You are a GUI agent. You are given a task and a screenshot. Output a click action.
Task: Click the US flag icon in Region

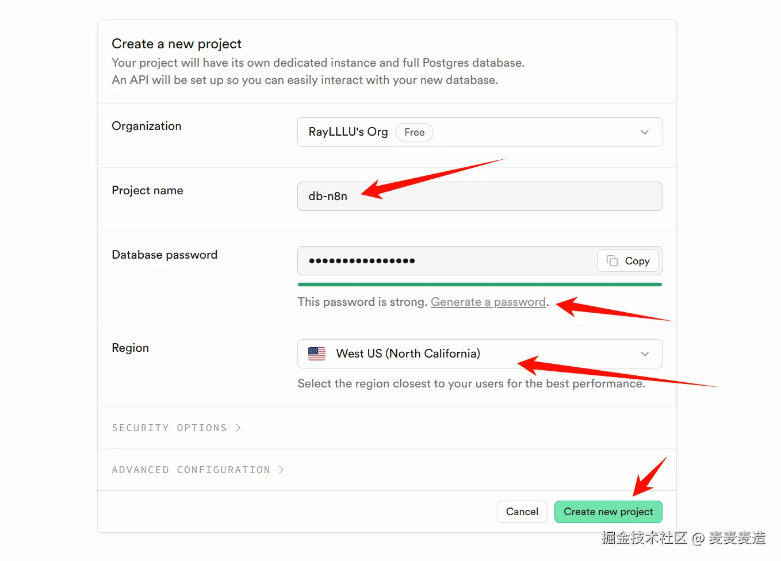click(317, 353)
